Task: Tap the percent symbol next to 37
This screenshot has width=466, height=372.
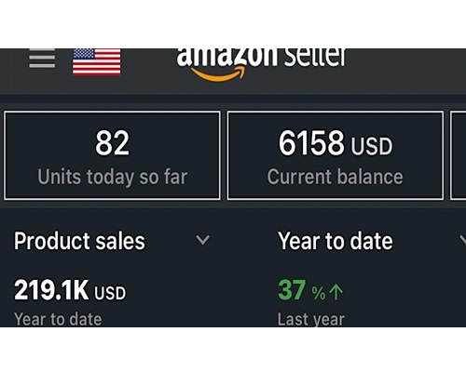Action: click(x=319, y=293)
